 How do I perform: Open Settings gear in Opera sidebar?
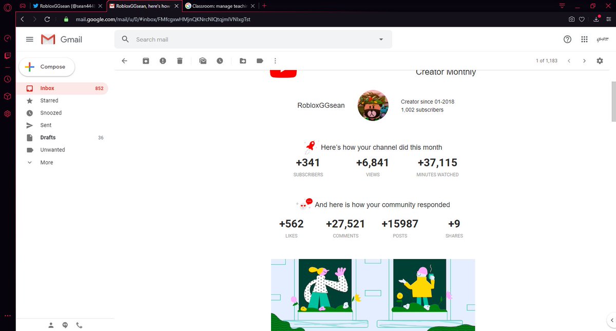coord(7,113)
